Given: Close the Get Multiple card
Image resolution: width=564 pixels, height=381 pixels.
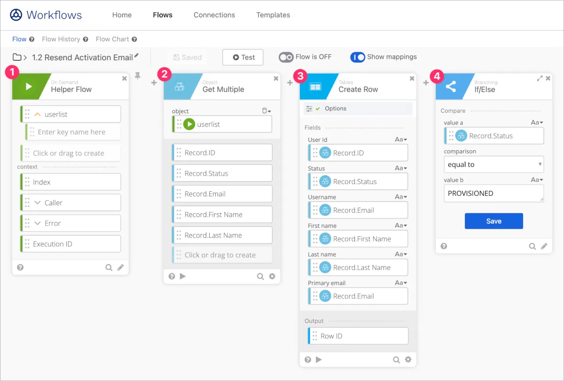Looking at the screenshot, I should [x=276, y=78].
